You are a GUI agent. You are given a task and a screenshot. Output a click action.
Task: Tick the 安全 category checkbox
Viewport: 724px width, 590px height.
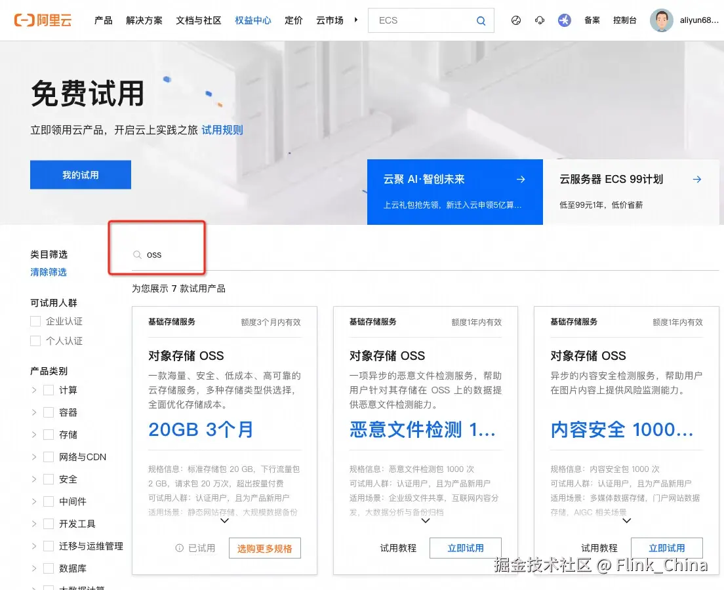tap(49, 479)
